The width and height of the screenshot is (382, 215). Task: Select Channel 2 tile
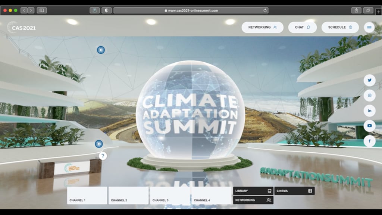tap(128, 195)
